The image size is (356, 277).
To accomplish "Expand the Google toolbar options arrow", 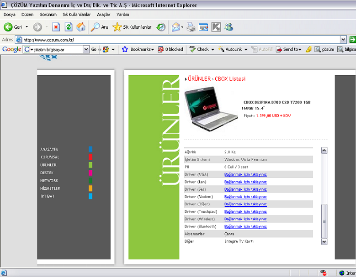I will tap(113, 49).
